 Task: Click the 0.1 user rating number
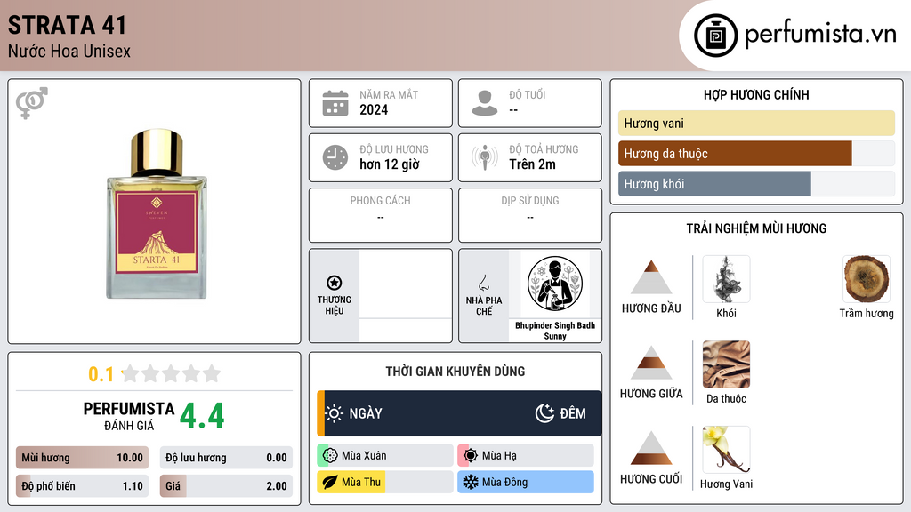pyautogui.click(x=101, y=374)
